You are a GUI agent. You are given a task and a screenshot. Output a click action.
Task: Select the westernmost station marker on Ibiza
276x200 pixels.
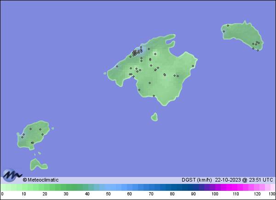[x=22, y=137]
